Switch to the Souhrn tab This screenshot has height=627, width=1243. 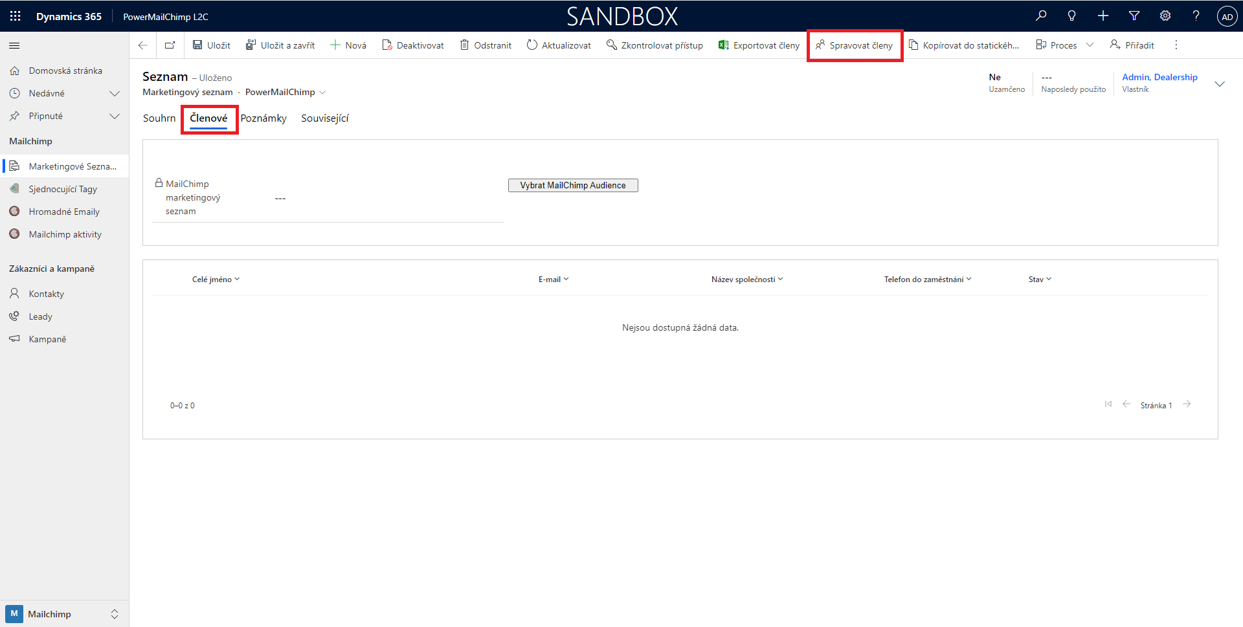click(x=159, y=118)
